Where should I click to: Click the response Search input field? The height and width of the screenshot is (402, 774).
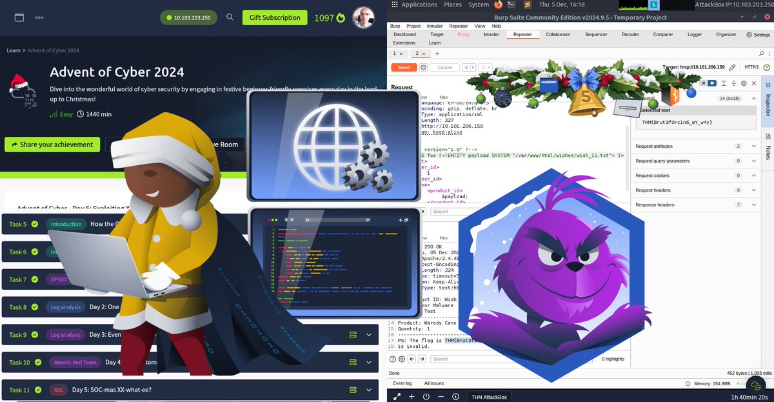pos(513,359)
